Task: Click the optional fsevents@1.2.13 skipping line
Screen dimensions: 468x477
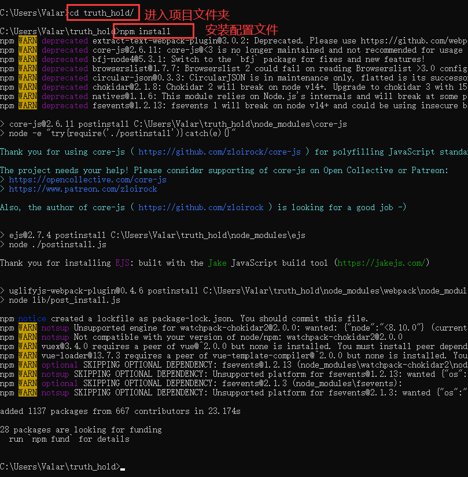Action: tap(234, 365)
